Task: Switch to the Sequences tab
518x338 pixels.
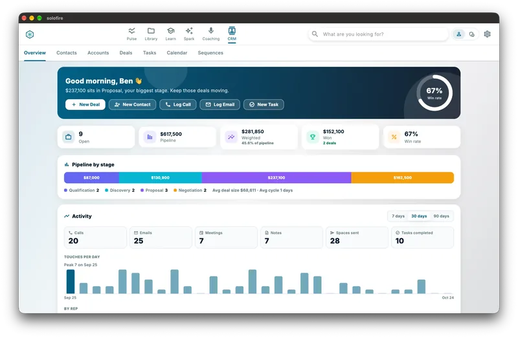Action: tap(210, 53)
